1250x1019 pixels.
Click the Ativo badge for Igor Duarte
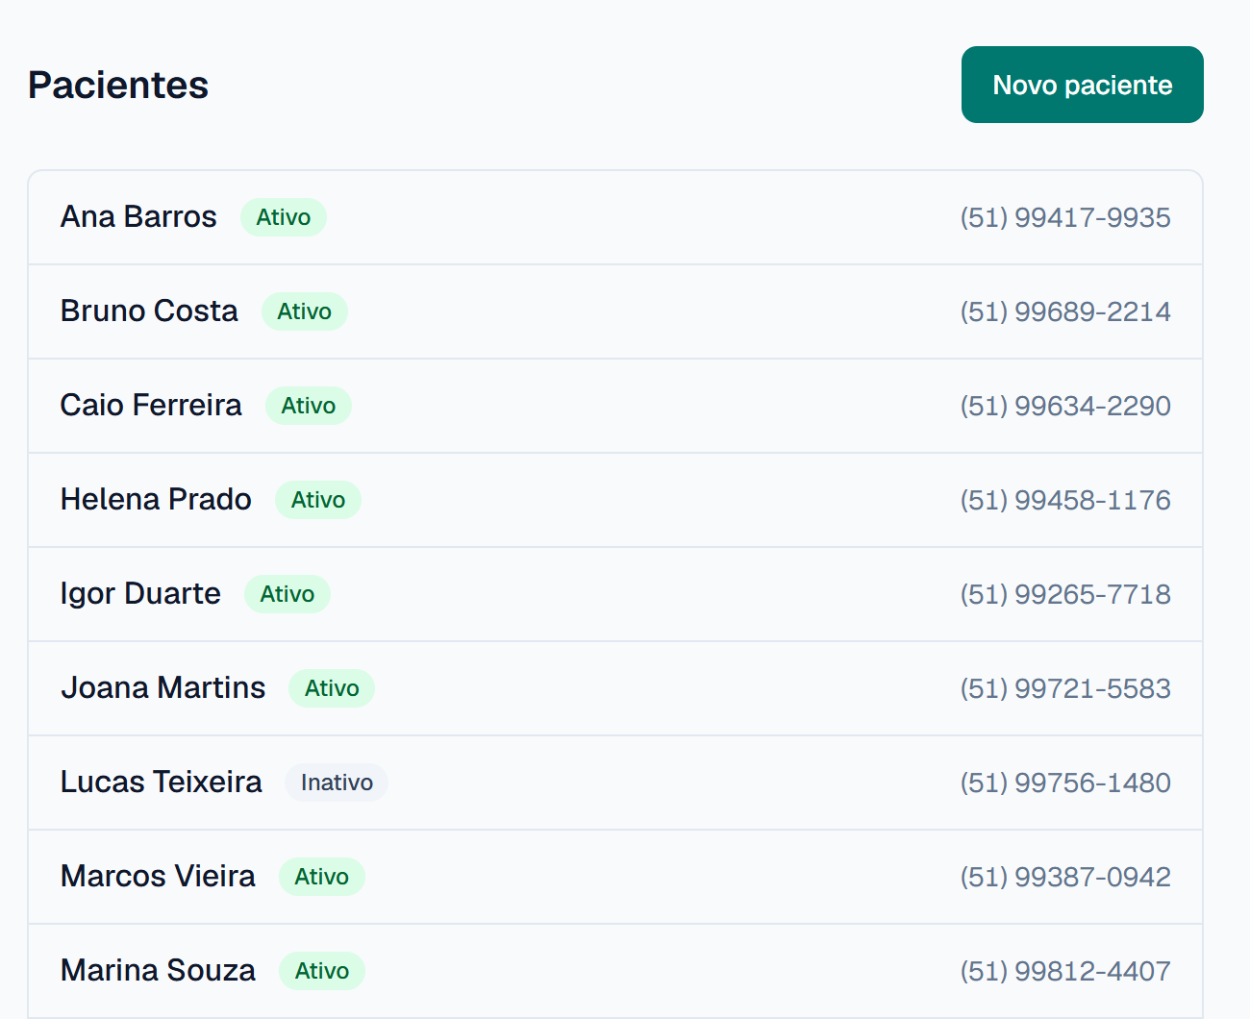287,594
